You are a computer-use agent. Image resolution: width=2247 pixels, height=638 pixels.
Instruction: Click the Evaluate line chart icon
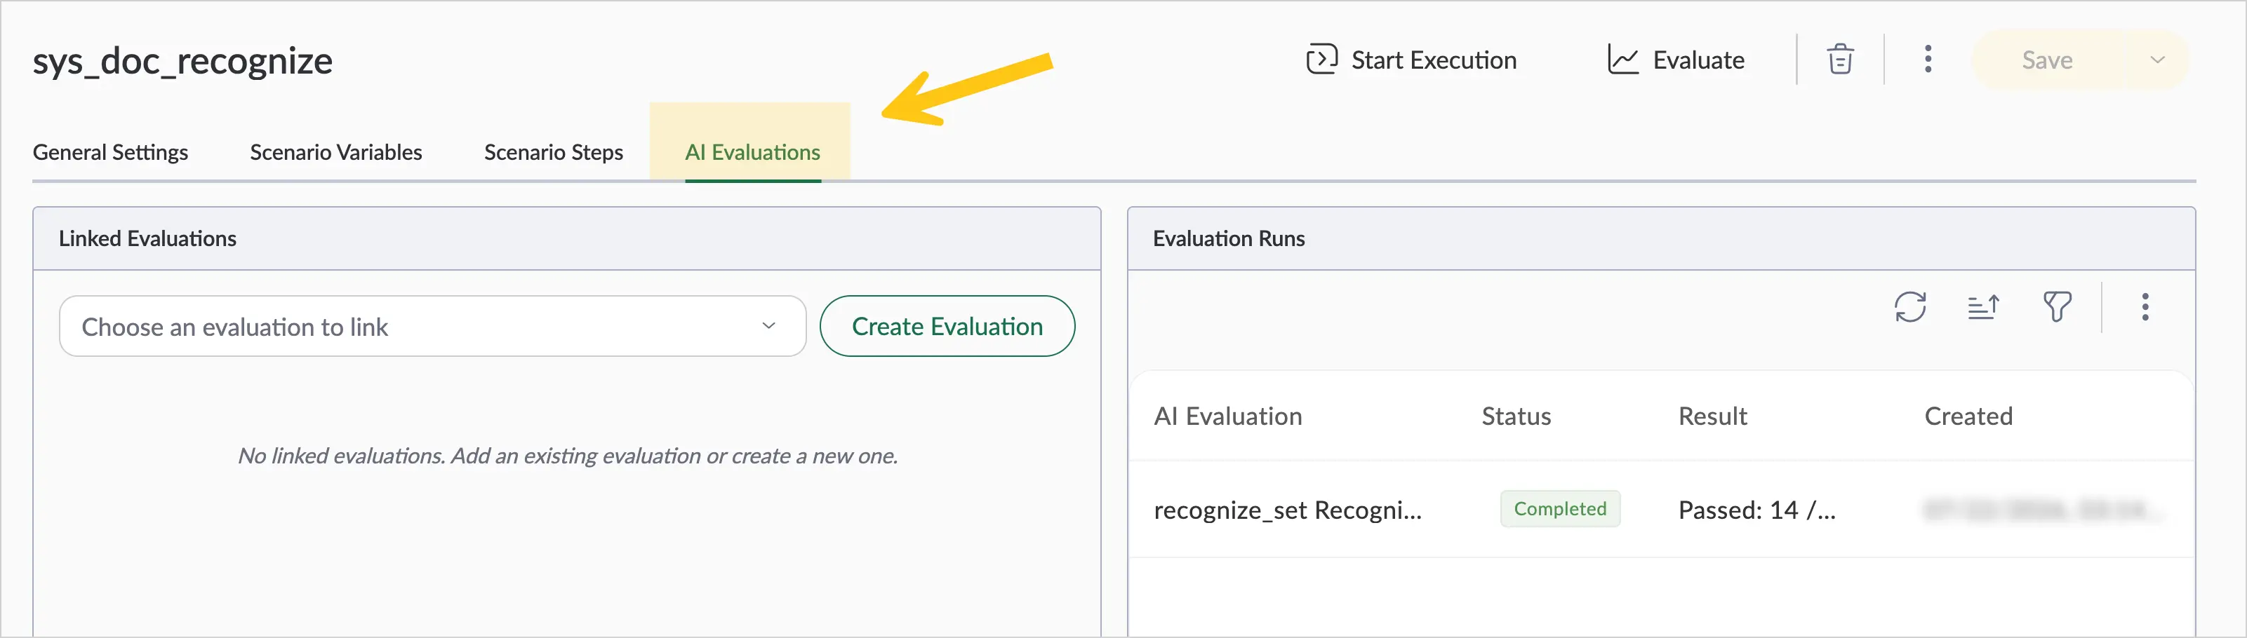pos(1622,60)
